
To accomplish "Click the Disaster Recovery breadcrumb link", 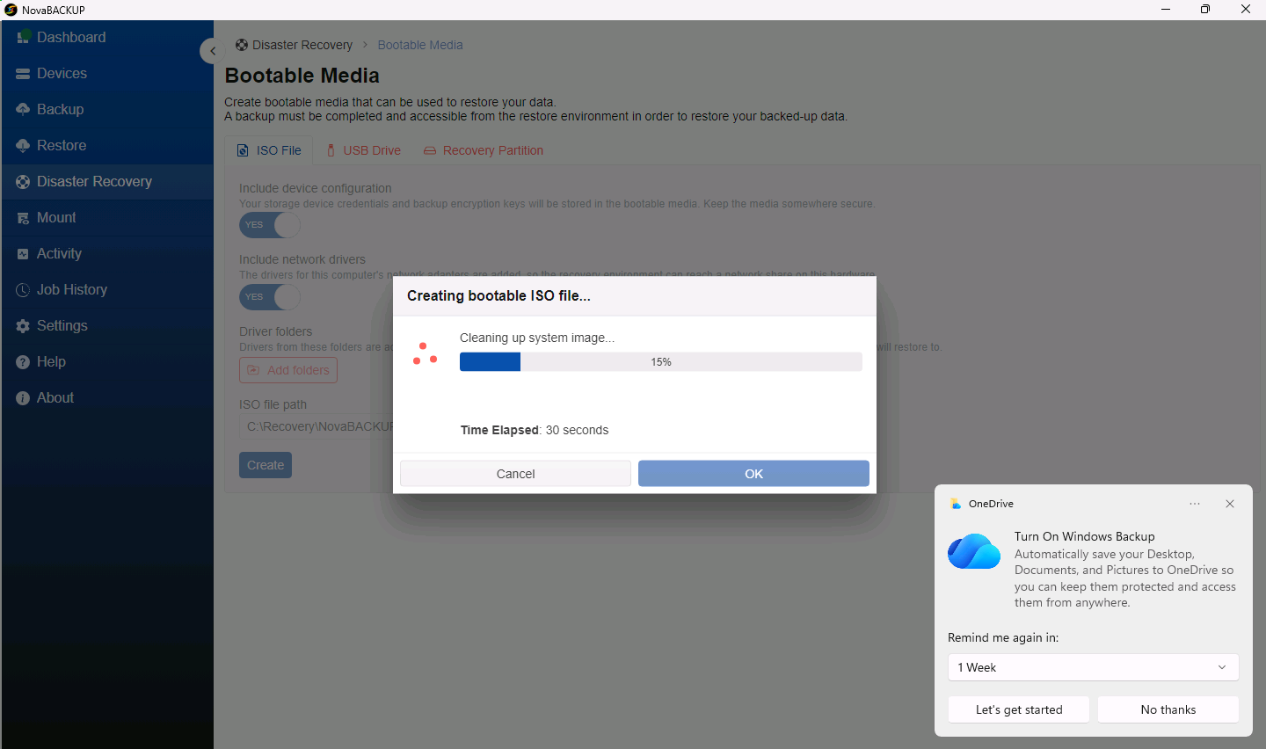I will [302, 45].
